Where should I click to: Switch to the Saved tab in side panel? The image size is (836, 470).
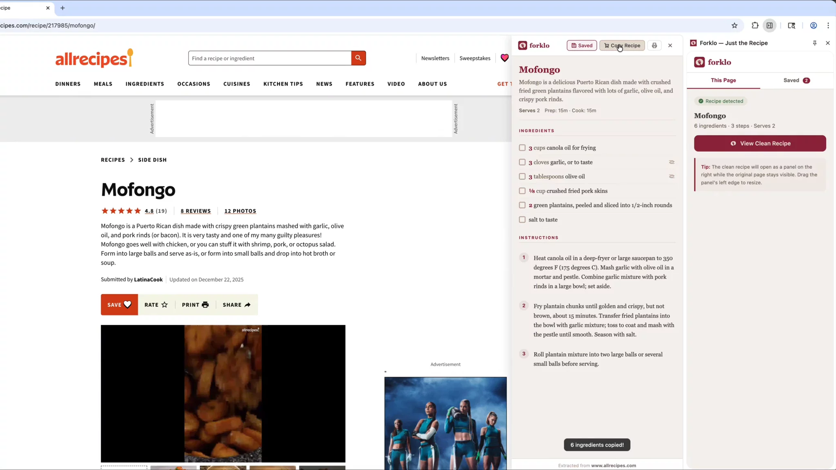(x=796, y=80)
